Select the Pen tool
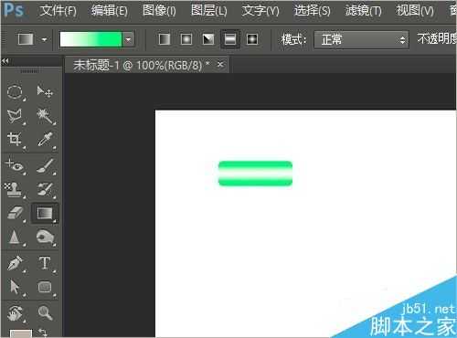The width and height of the screenshot is (457, 338). pyautogui.click(x=15, y=263)
